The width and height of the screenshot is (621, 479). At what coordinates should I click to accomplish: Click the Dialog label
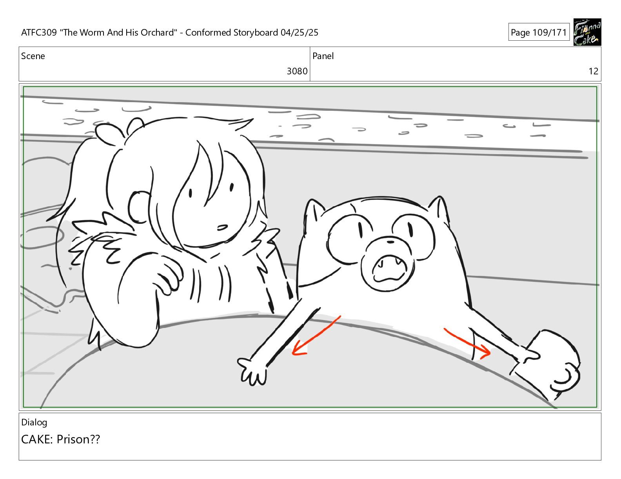[34, 422]
